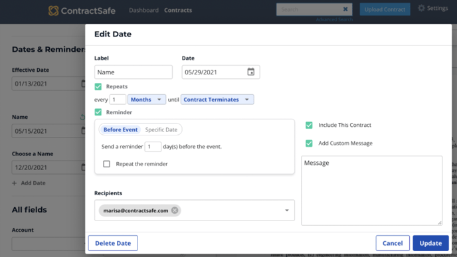Expand the Recipients dropdown arrow
The width and height of the screenshot is (457, 257).
click(x=287, y=211)
